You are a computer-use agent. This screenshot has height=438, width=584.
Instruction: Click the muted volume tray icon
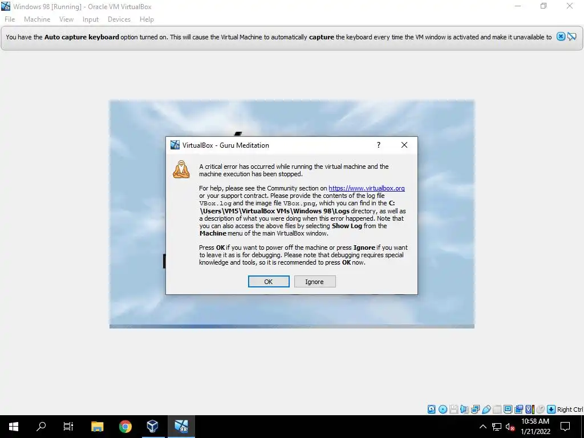point(510,427)
